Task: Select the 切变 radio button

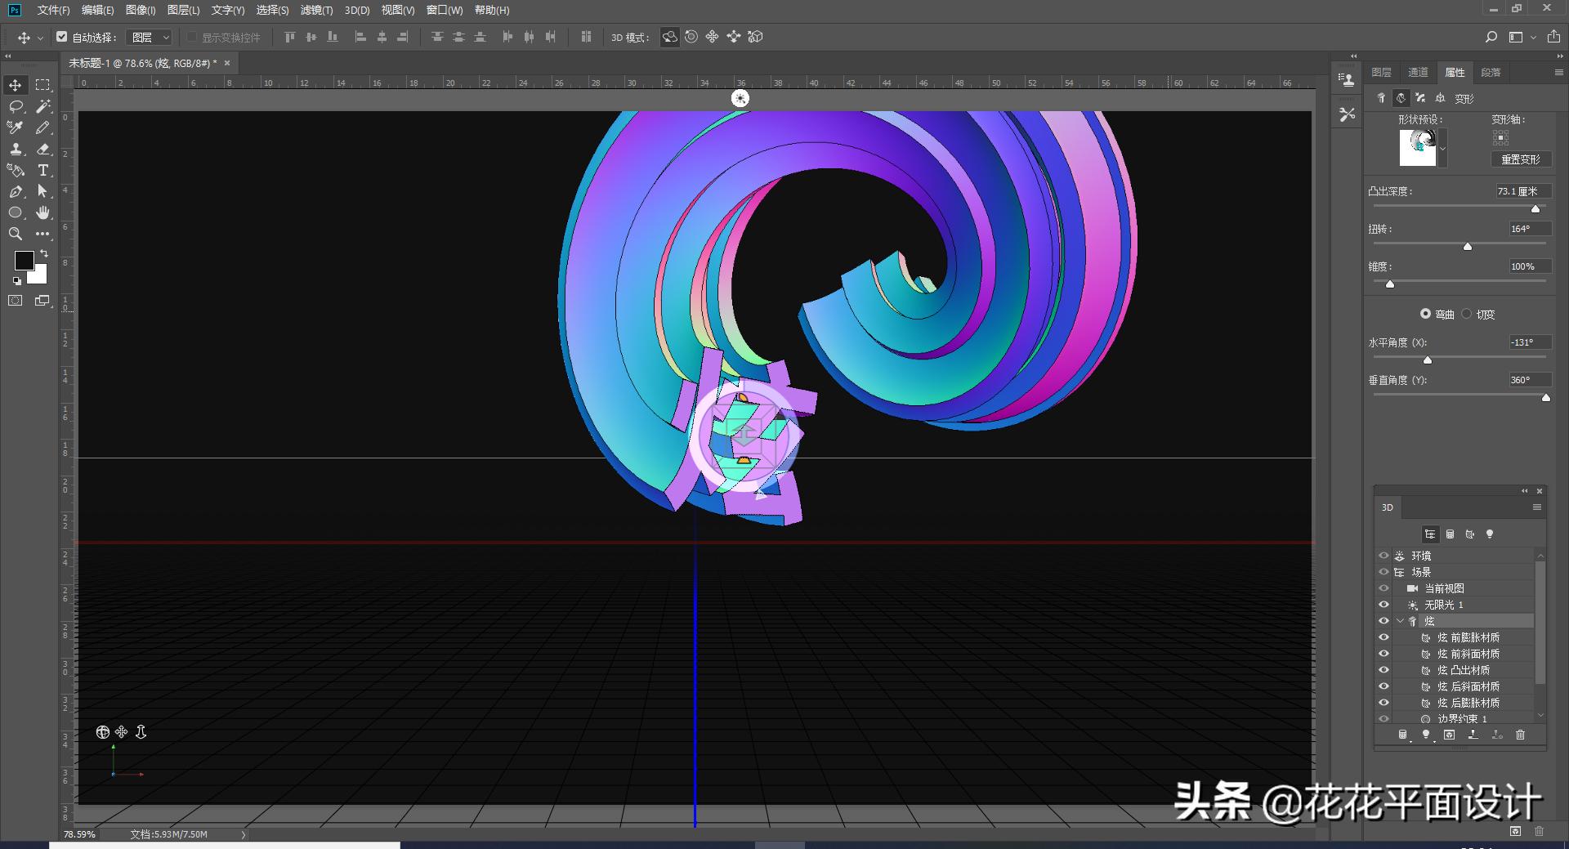Action: [1468, 314]
